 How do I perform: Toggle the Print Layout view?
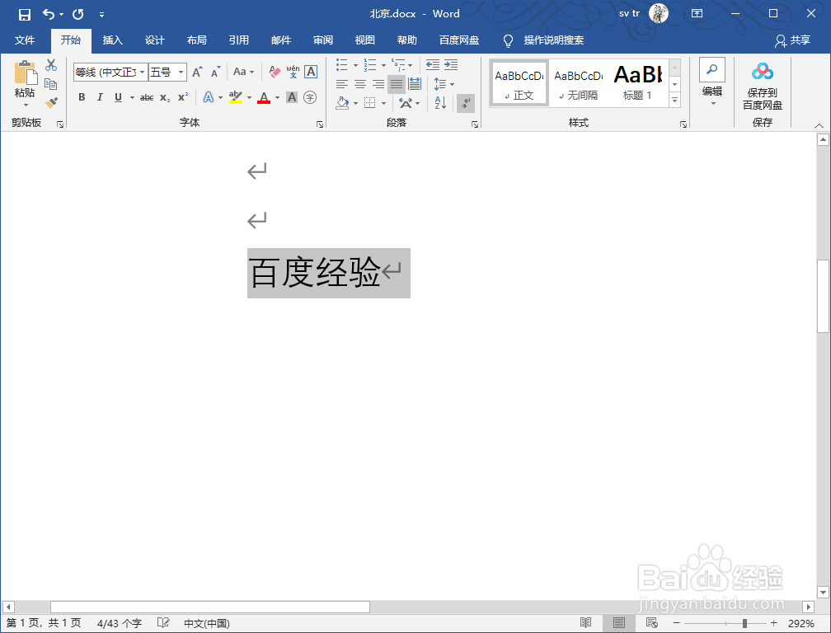(618, 623)
